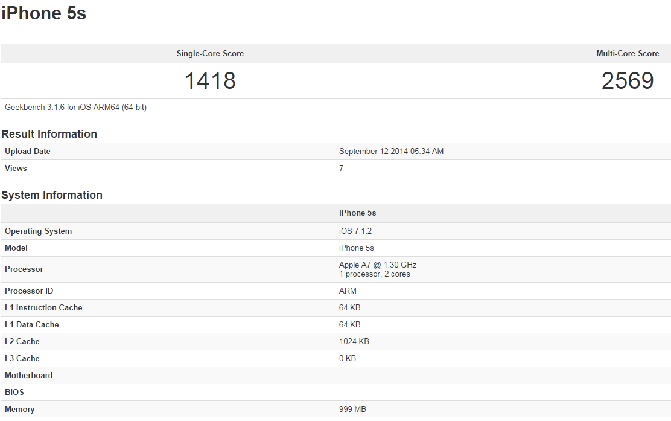This screenshot has height=421, width=671.
Task: Select the single-core score value 1418
Action: pyautogui.click(x=210, y=81)
